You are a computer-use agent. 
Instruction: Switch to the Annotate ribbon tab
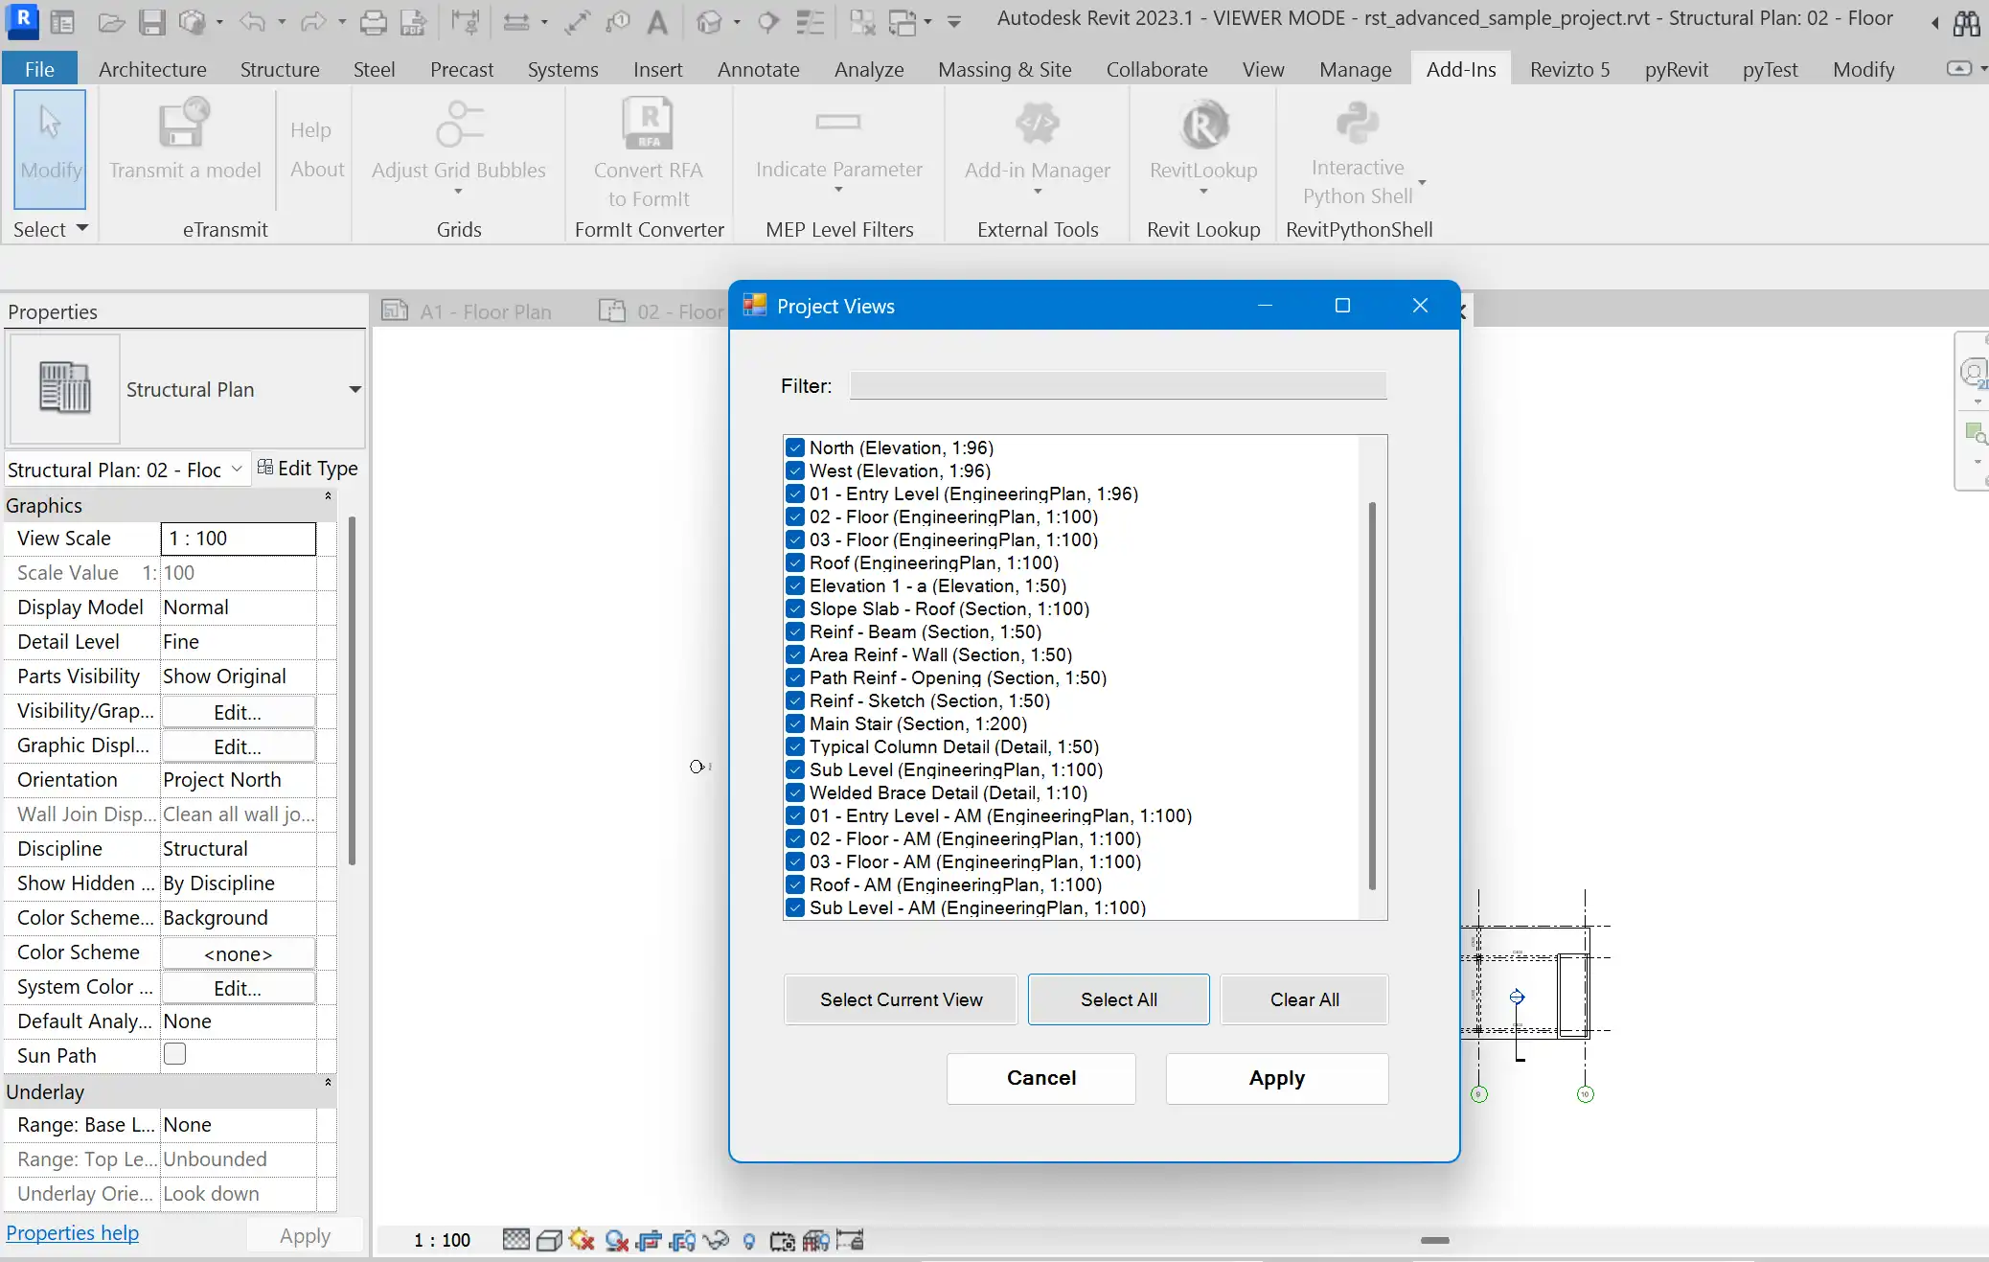click(x=759, y=69)
